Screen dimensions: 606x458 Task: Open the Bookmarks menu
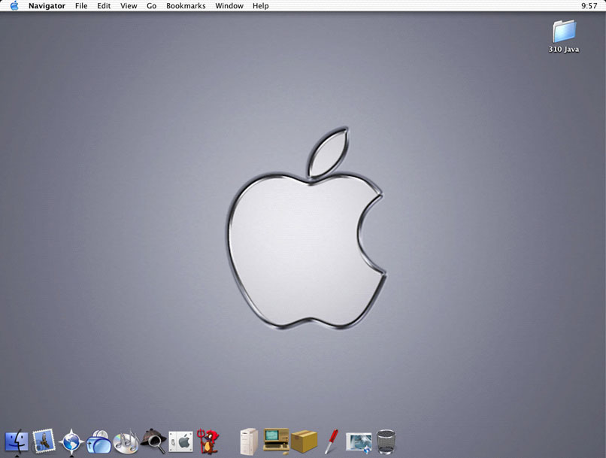pos(186,6)
